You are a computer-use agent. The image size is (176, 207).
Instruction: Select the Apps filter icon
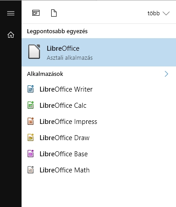point(36,13)
